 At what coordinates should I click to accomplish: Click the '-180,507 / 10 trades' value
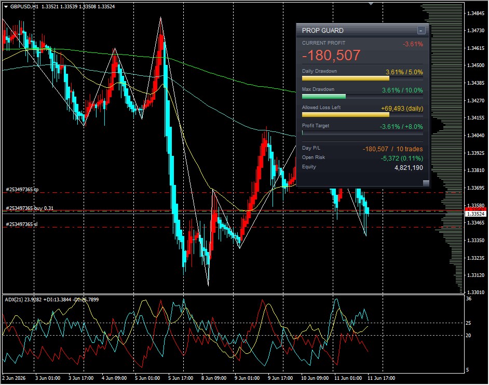coord(392,149)
